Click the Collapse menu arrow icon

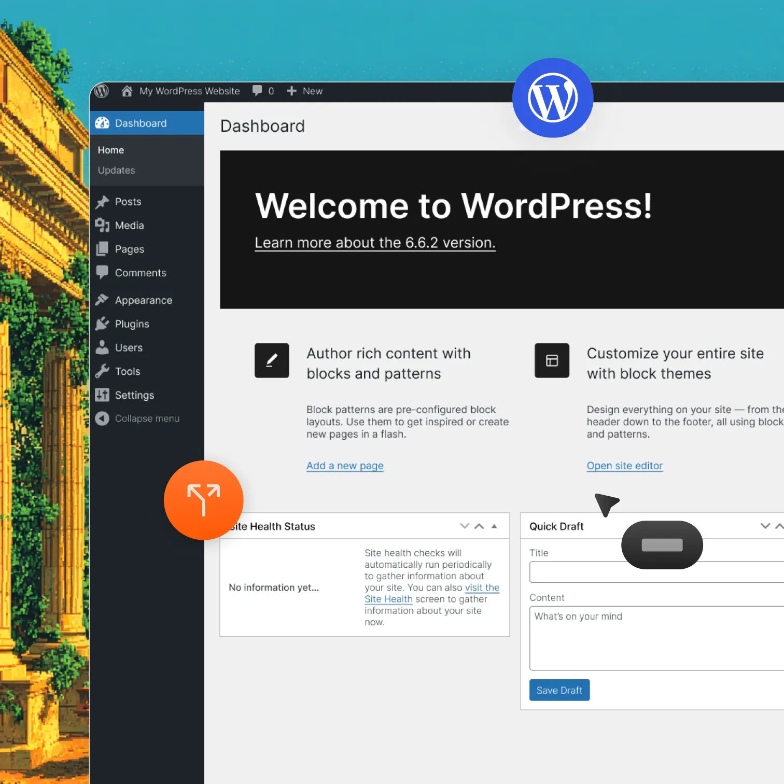point(102,418)
